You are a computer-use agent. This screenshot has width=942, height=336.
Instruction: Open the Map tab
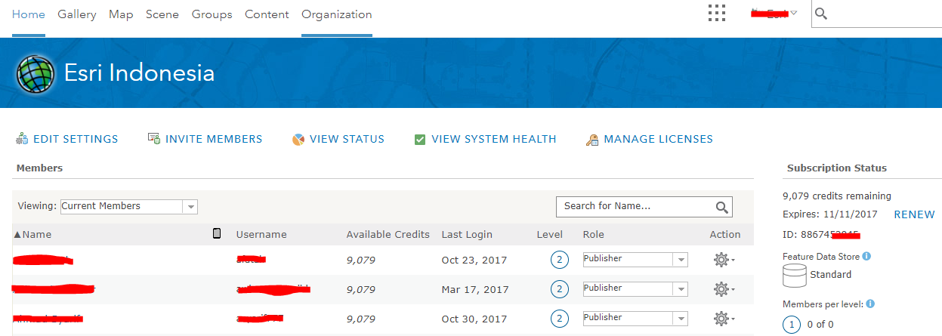tap(121, 14)
